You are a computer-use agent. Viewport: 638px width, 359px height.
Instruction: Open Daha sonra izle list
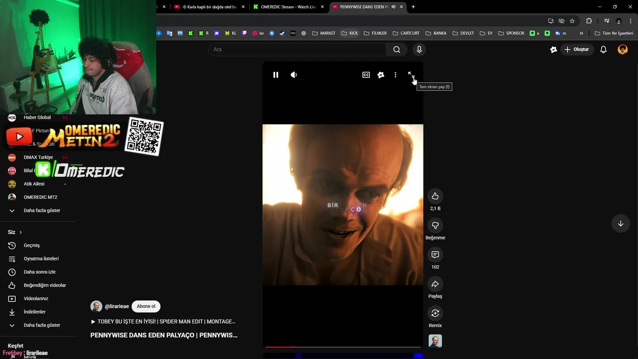39,272
